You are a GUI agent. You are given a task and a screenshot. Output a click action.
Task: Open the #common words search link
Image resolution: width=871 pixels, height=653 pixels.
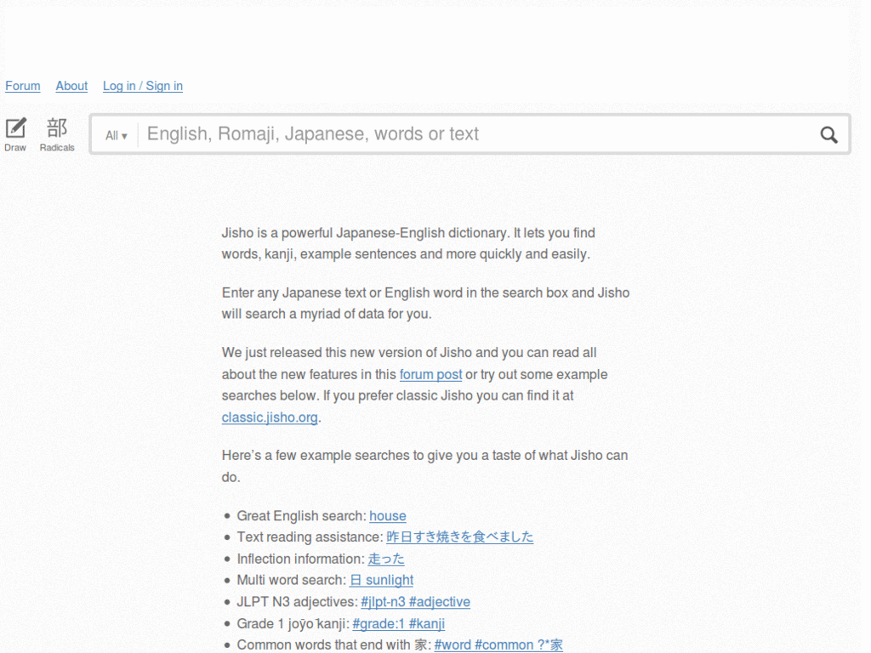(503, 644)
